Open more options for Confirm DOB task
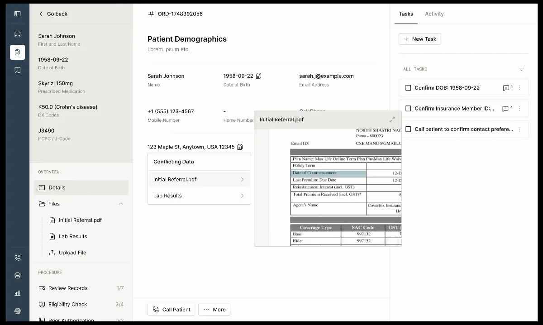Screen dimensions: 543x325 [519, 88]
